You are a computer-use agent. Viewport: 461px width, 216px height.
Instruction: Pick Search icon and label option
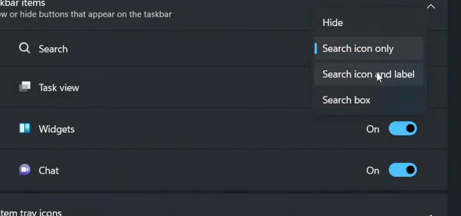pos(368,74)
